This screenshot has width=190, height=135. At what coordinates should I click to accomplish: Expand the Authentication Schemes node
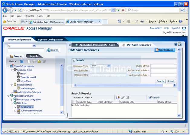point(11,92)
